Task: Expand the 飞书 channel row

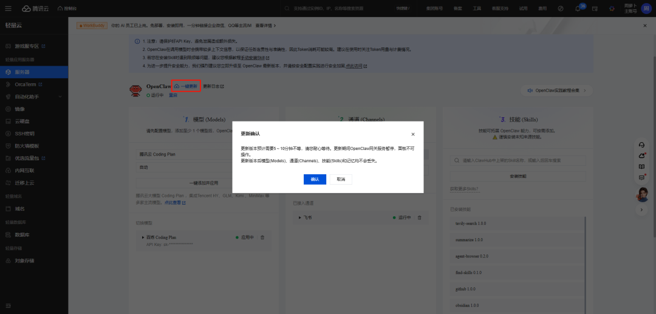Action: (x=300, y=217)
